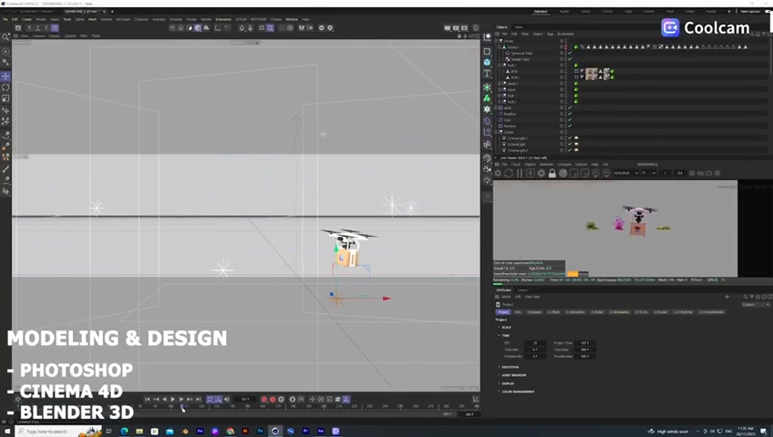Play the animation forward

(172, 400)
